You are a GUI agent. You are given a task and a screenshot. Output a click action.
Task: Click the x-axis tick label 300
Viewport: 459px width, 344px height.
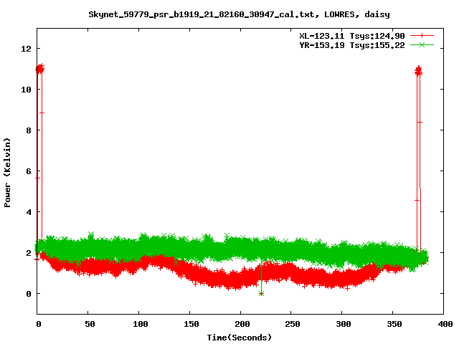[x=344, y=324]
